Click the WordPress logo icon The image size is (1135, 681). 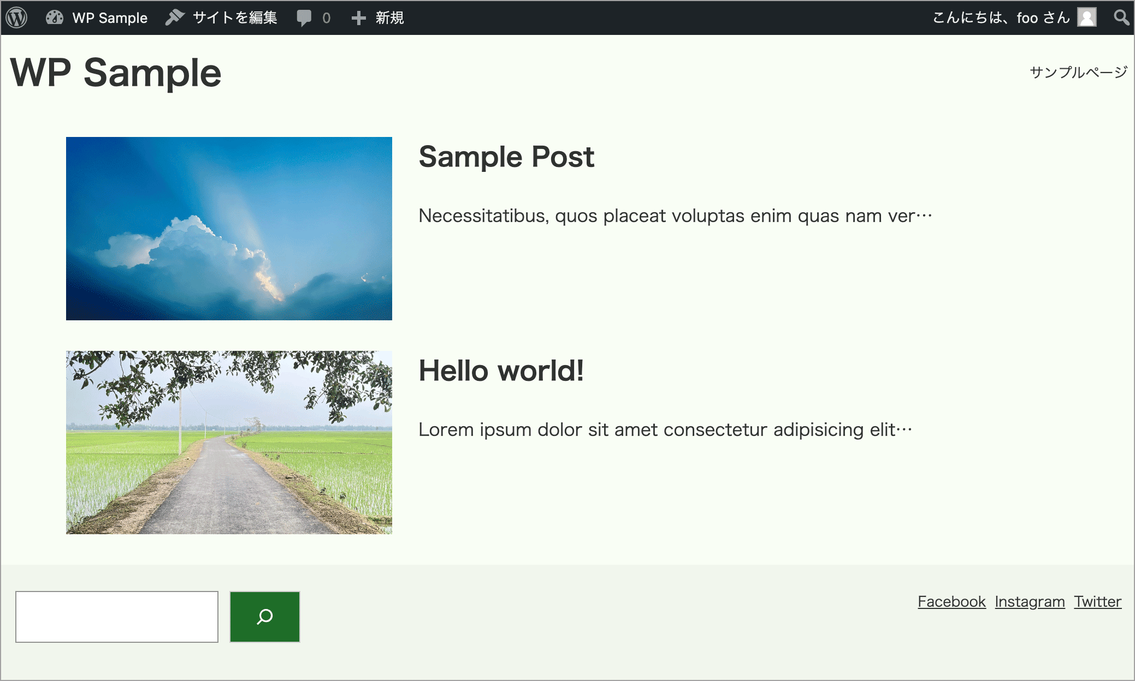[x=17, y=17]
